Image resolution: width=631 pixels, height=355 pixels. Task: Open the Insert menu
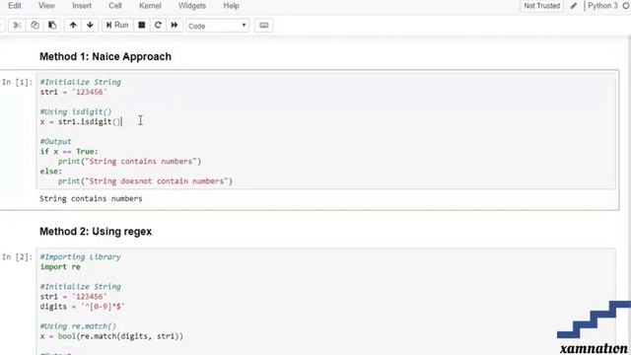[x=82, y=6]
